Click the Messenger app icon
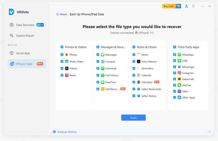 click(x=179, y=67)
